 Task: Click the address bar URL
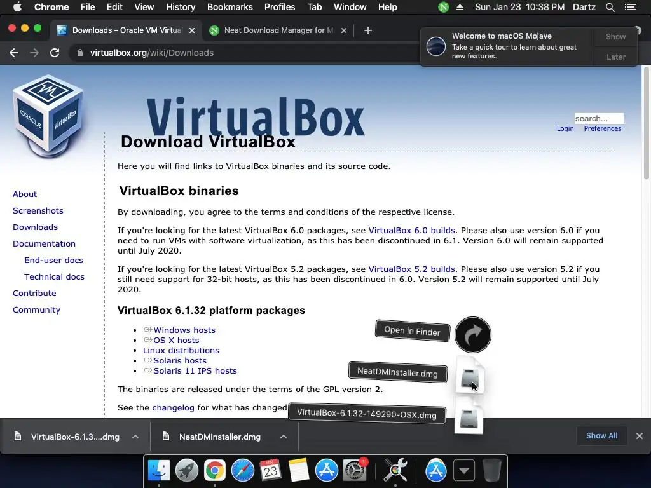coord(151,53)
